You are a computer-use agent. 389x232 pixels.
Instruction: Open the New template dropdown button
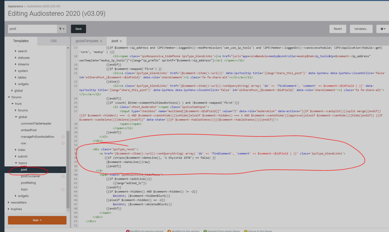pos(37,220)
